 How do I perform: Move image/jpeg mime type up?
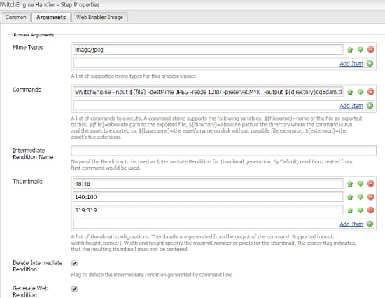coord(350,50)
